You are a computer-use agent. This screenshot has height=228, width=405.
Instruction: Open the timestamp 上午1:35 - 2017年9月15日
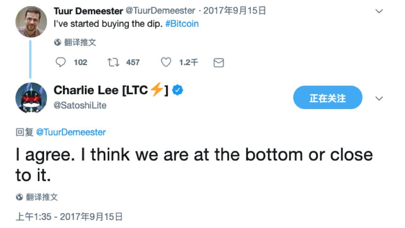pos(69,217)
